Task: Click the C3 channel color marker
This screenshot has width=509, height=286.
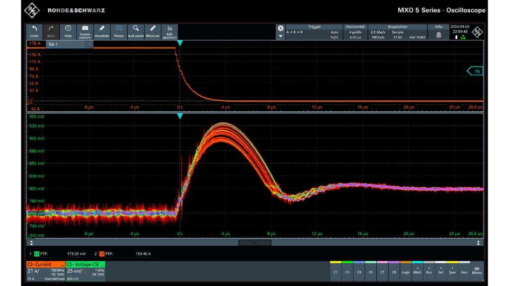Action: point(30,101)
